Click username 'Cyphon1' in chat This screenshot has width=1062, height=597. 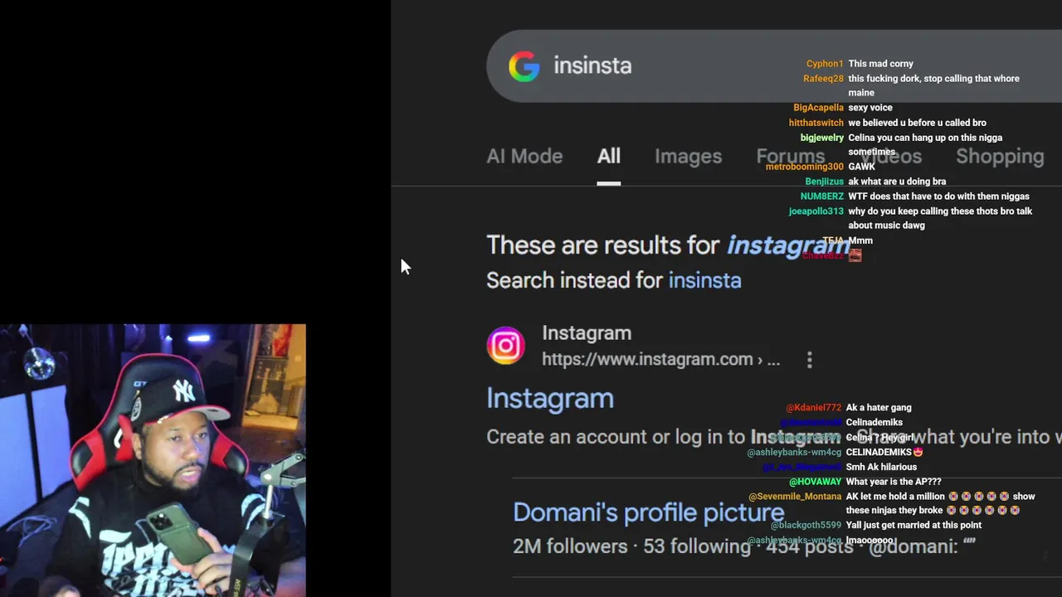tap(825, 64)
